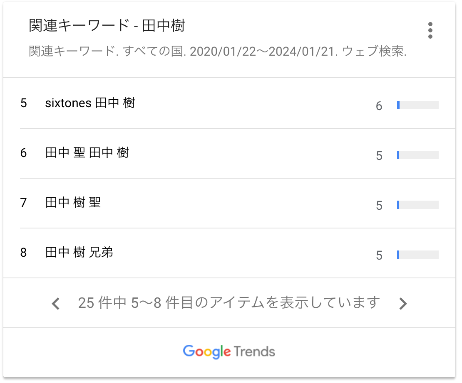Screen dimensions: 462x383
Task: Click the Google Trends logo
Action: coord(229,351)
